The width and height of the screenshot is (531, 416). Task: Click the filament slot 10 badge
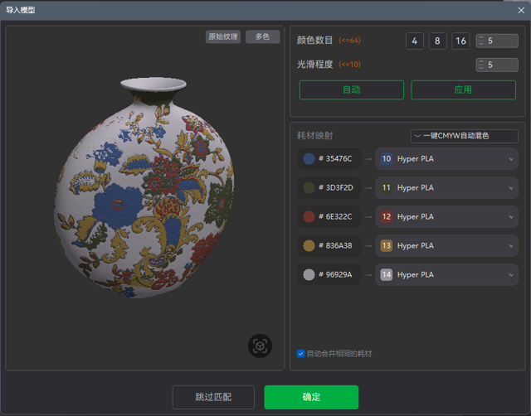pos(387,158)
